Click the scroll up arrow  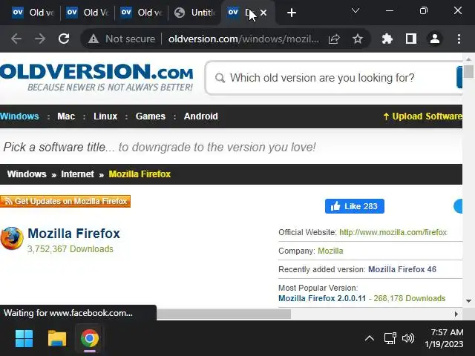(x=468, y=59)
